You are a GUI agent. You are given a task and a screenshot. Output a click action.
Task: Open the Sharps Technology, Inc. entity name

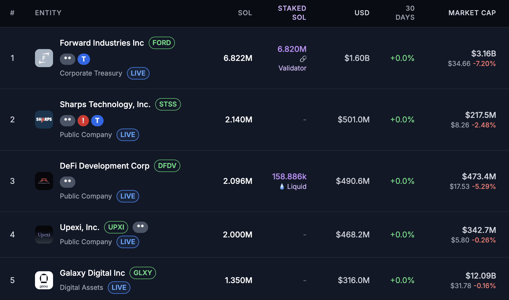pos(105,104)
